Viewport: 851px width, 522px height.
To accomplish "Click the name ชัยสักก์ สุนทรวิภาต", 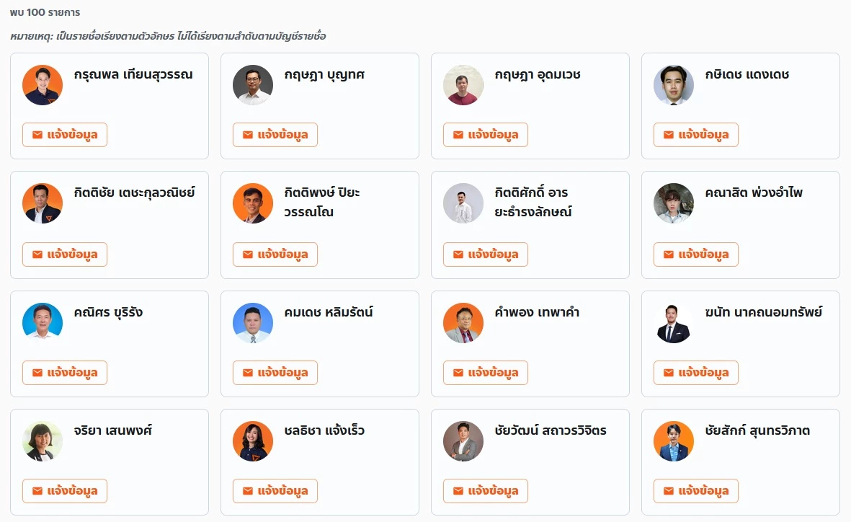I will point(757,431).
